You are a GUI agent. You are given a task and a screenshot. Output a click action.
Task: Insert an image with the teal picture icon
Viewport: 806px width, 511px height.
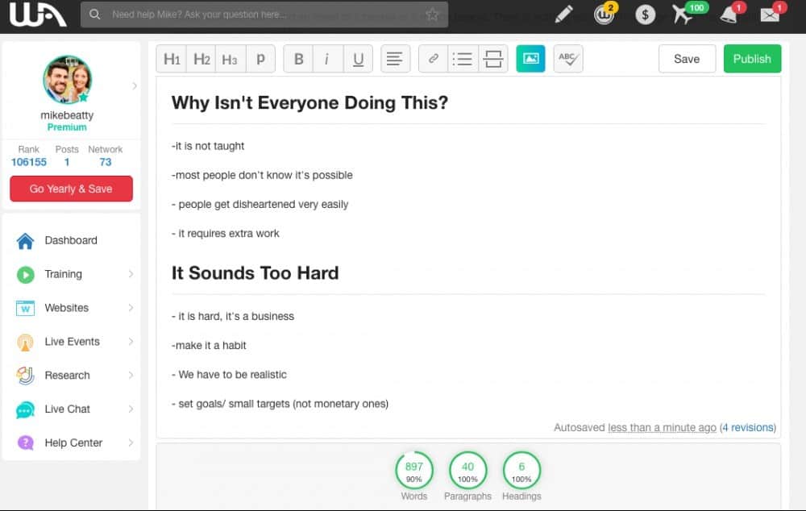point(530,59)
